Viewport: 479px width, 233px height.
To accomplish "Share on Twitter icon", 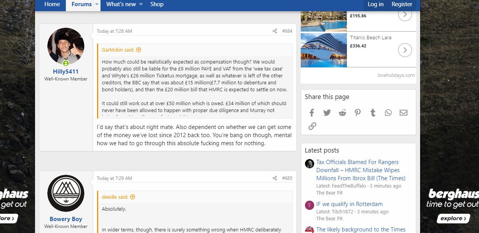I will (327, 112).
